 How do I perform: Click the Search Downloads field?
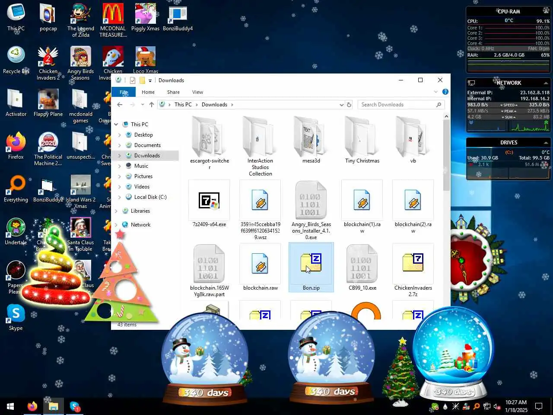401,105
